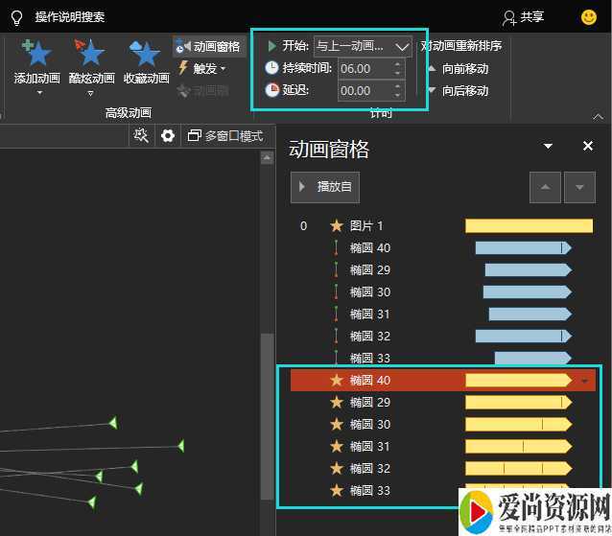The height and width of the screenshot is (536, 612).
Task: Open the 触发 trigger dropdown
Action: pyautogui.click(x=202, y=68)
